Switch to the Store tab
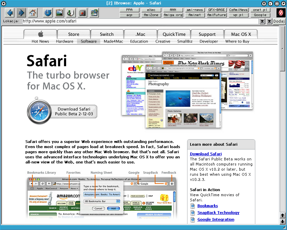287x230 pixels. [x=74, y=34]
